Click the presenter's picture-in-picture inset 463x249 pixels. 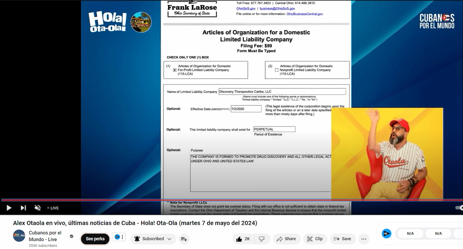click(x=387, y=154)
